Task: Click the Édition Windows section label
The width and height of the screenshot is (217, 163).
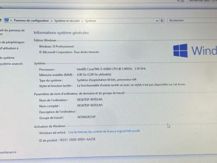Action: point(45,40)
